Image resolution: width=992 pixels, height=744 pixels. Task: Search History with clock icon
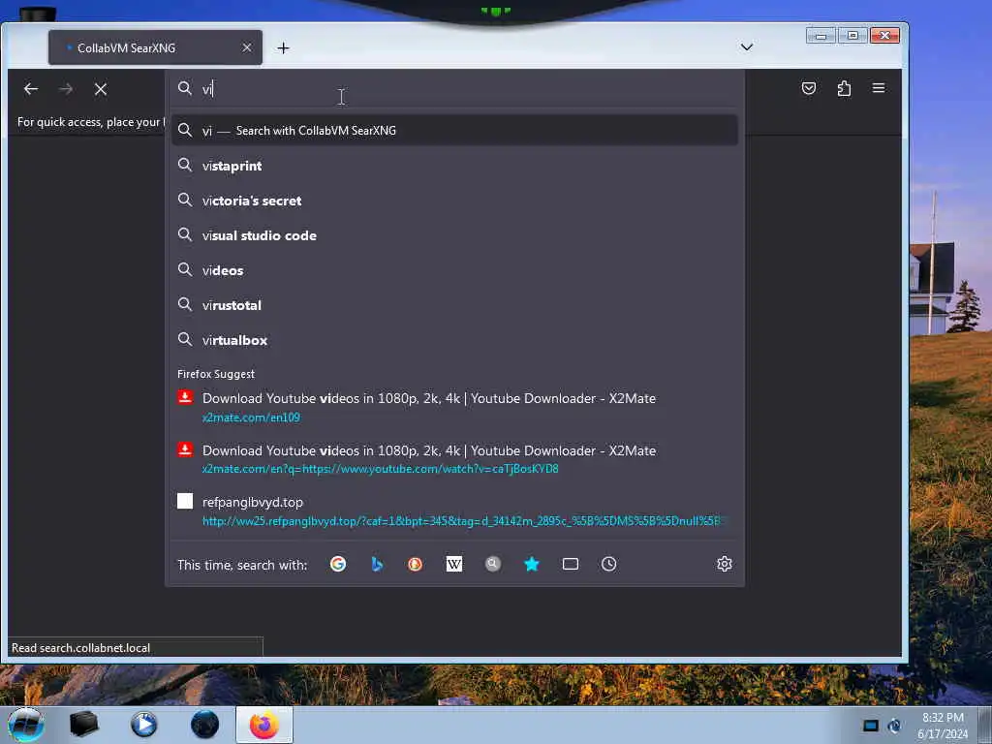click(608, 564)
